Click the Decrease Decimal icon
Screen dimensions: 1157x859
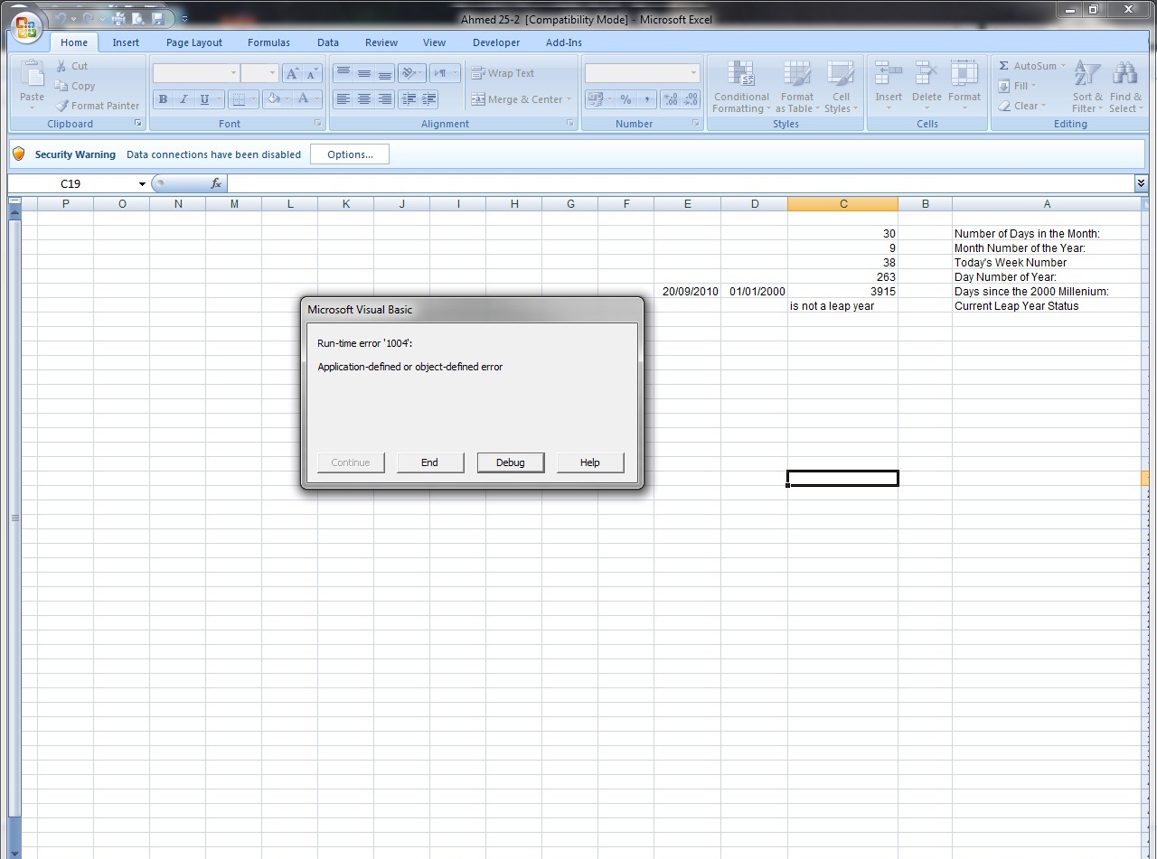(691, 99)
